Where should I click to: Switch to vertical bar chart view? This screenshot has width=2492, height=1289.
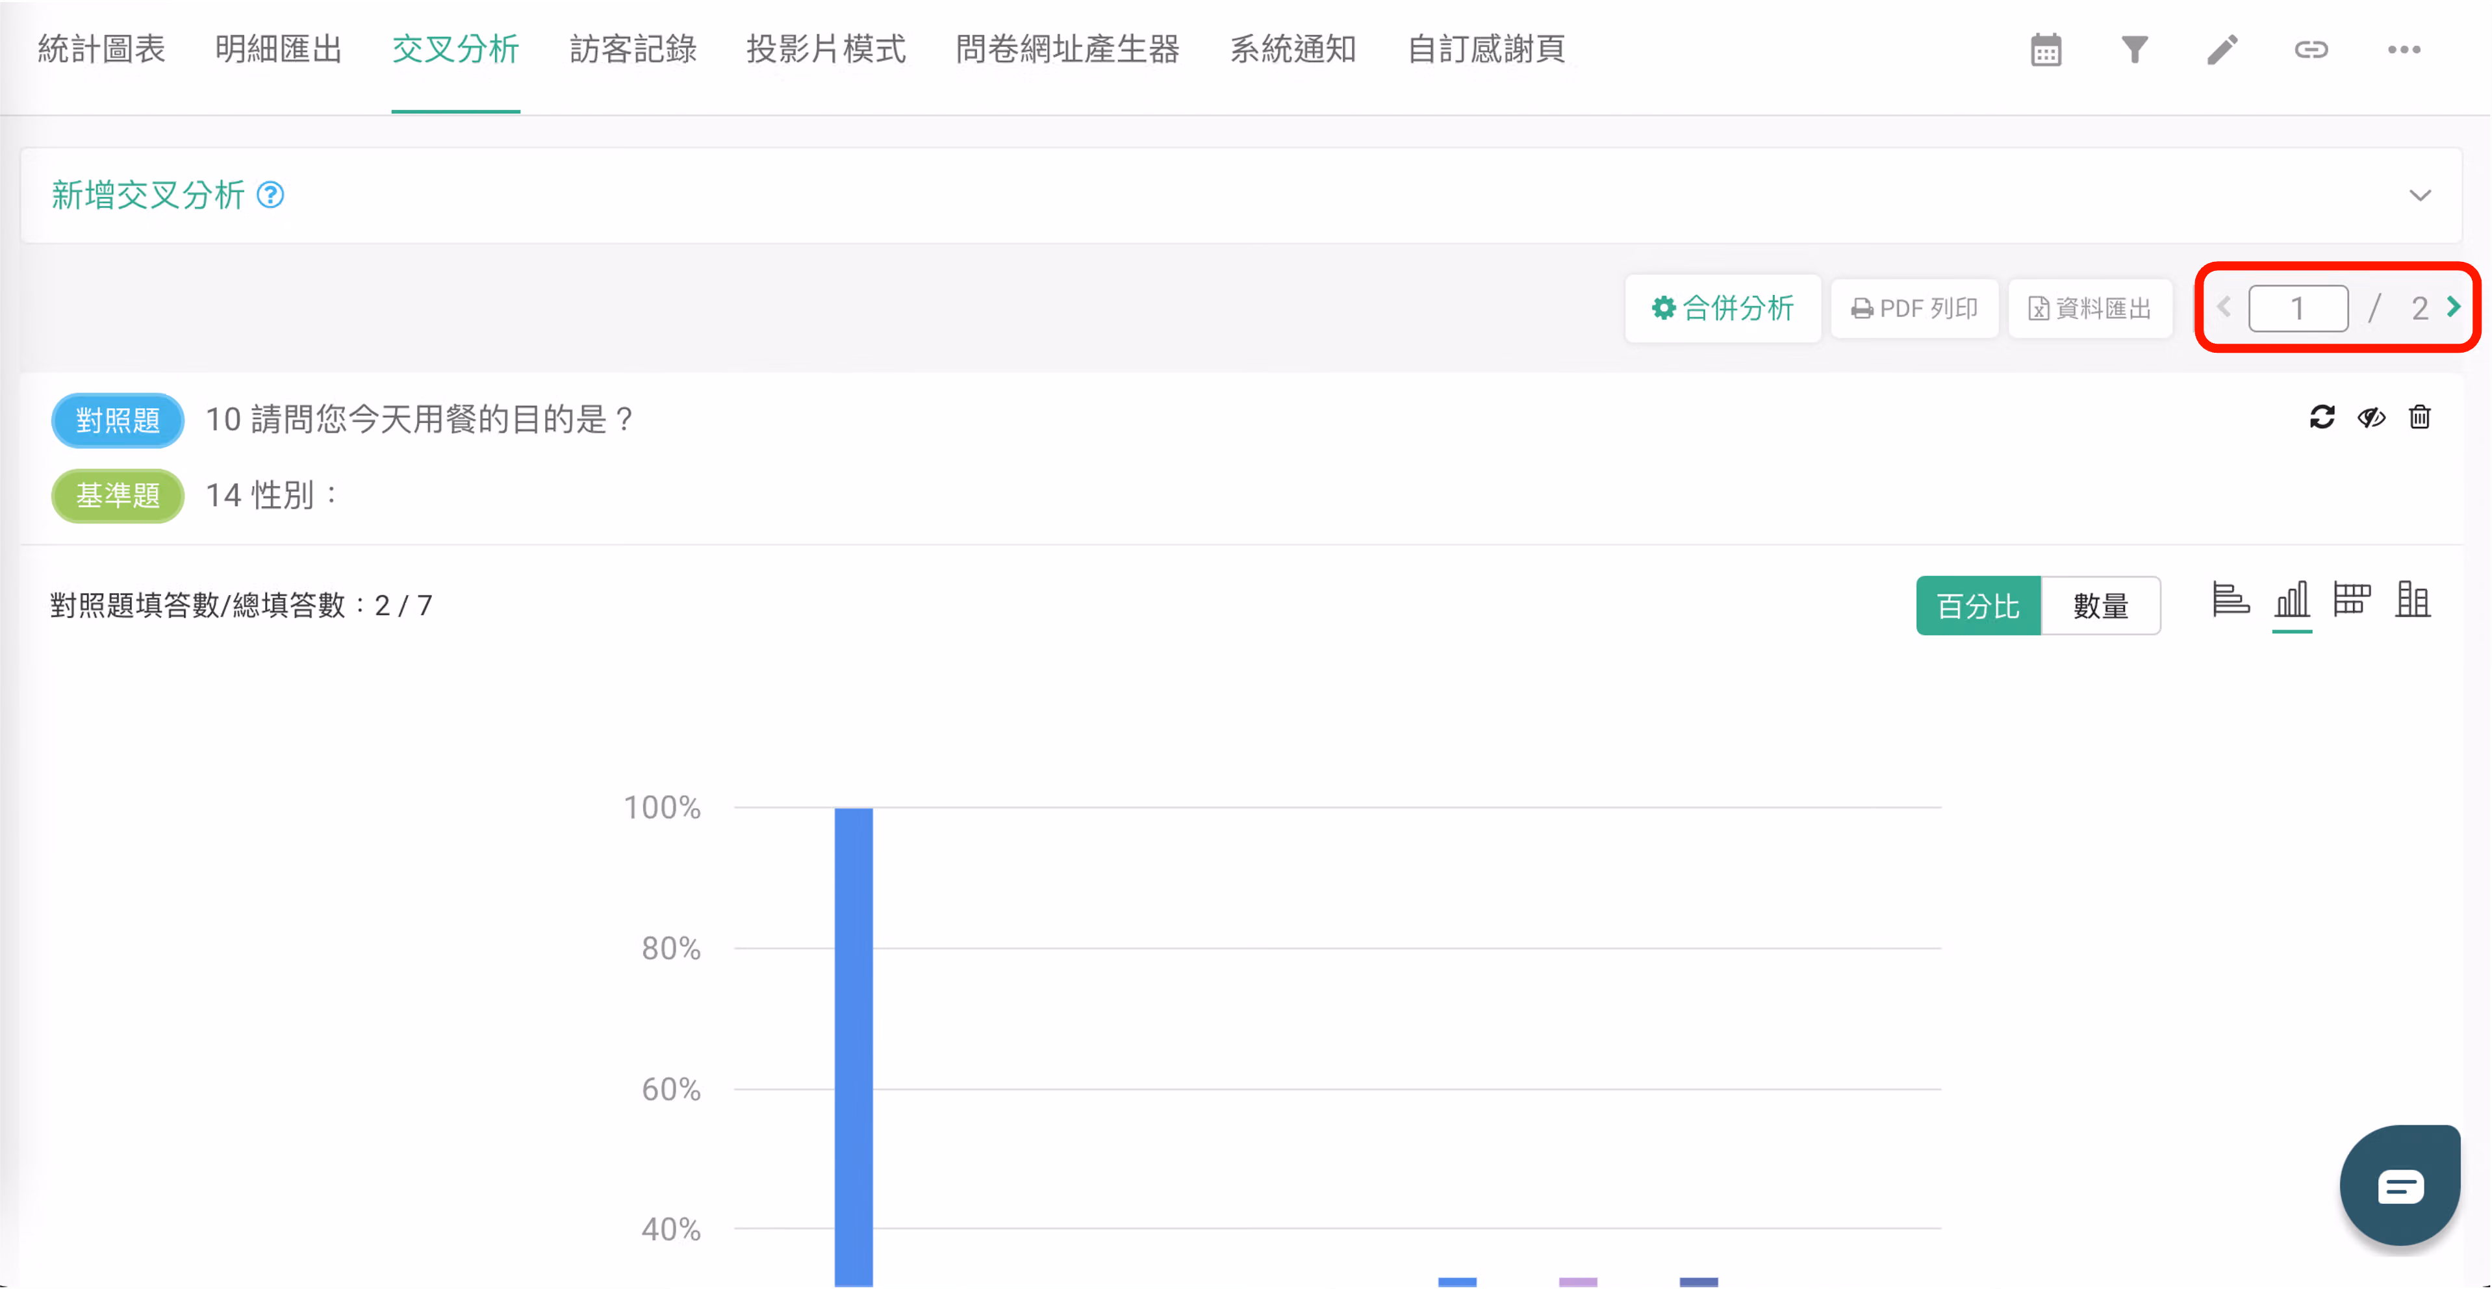(x=2292, y=600)
